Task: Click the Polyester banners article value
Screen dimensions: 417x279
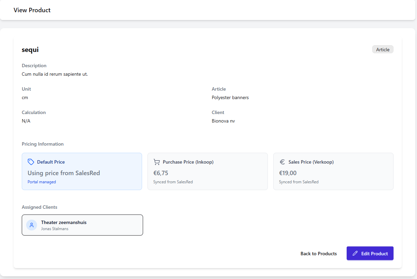Action: (x=230, y=97)
